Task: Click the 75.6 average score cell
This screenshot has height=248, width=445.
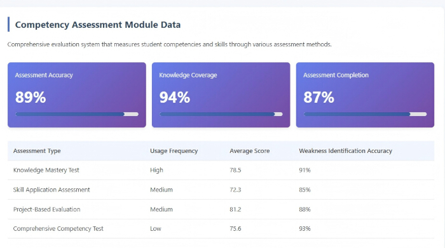Action: (235, 229)
